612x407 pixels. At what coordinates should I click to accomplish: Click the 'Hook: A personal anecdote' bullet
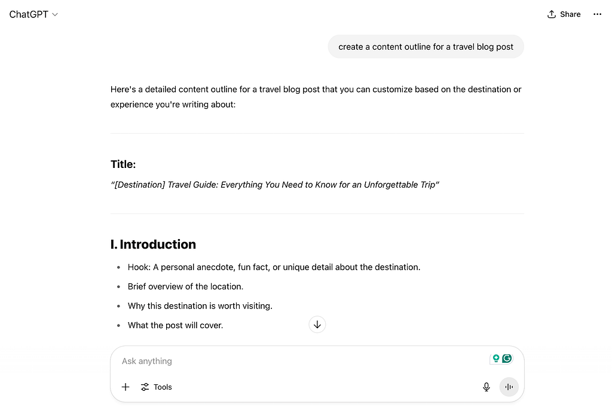(274, 267)
